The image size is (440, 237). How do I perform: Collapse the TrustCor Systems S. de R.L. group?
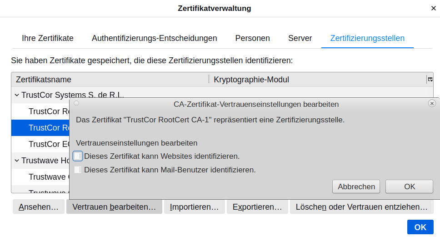17,95
